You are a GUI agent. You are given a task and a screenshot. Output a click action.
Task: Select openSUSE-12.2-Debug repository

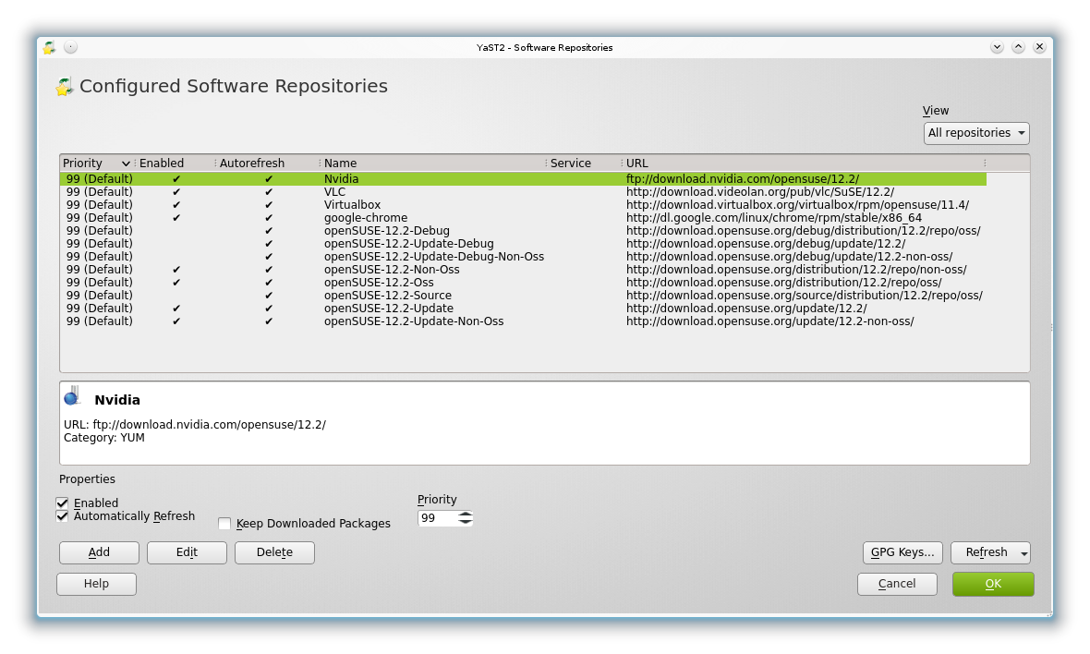pos(386,231)
